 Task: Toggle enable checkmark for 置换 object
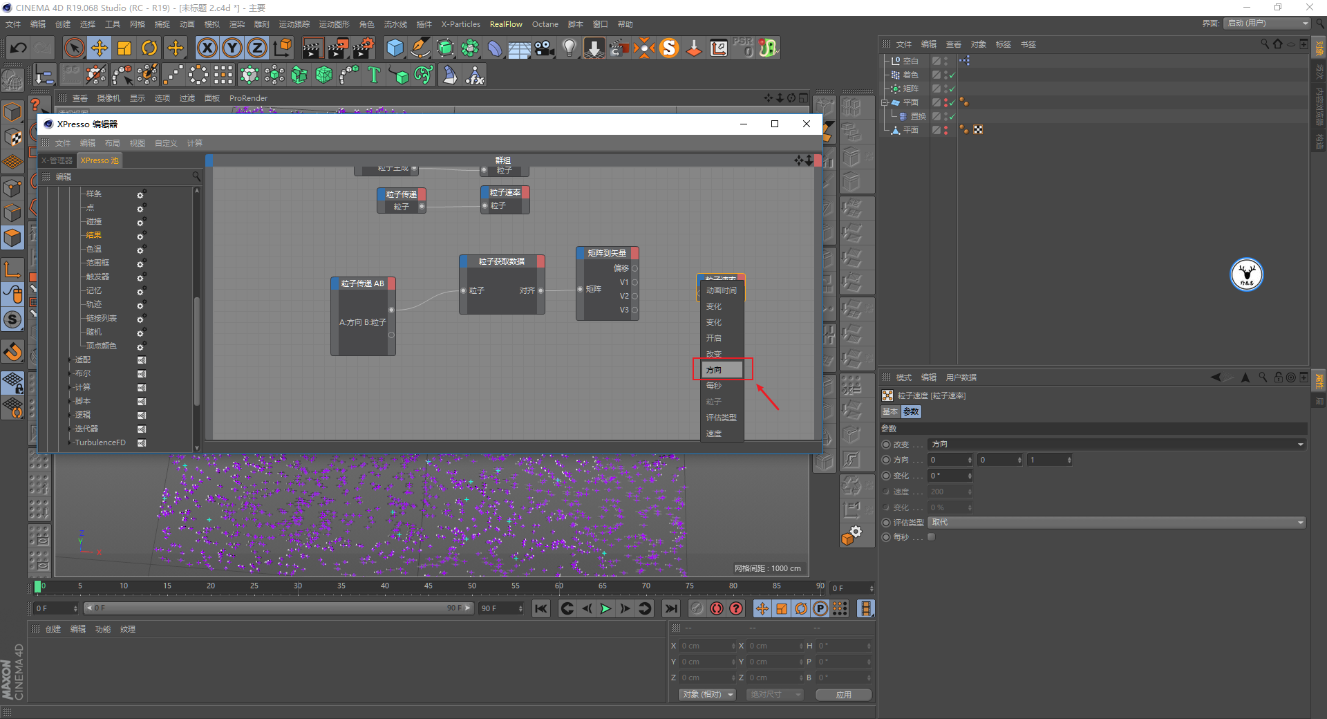point(952,116)
